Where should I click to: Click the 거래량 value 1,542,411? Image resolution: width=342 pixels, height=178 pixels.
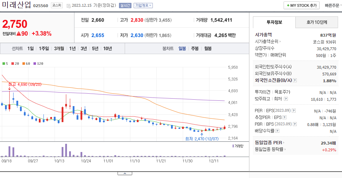[x=221, y=20]
